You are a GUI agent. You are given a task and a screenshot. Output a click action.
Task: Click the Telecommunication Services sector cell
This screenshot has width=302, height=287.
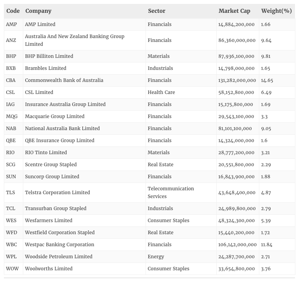pos(171,193)
